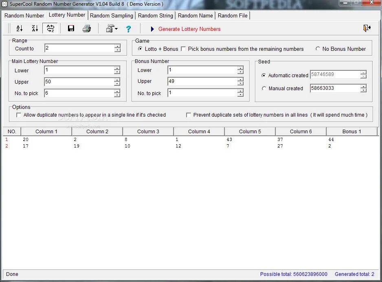The height and width of the screenshot is (282, 382).
Task: Click bonus value 44 in row 1
Action: [x=331, y=139]
